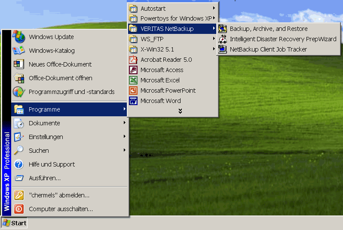The image size is (343, 230).
Task: Click the Suchen label text
Action: (39, 151)
